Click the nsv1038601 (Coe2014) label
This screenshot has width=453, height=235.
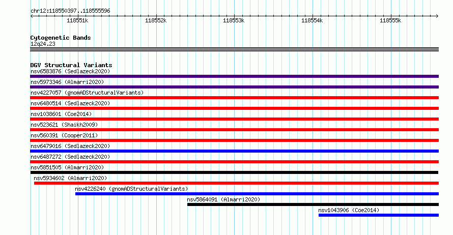point(61,114)
